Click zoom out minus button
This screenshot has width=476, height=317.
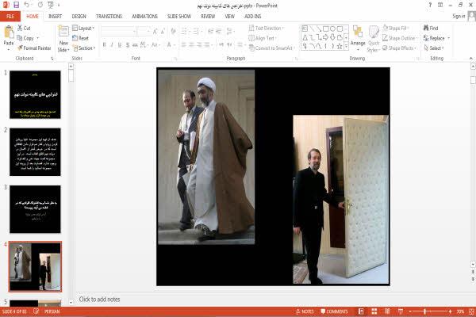pyautogui.click(x=410, y=311)
